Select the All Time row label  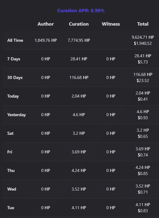[x=15, y=40]
